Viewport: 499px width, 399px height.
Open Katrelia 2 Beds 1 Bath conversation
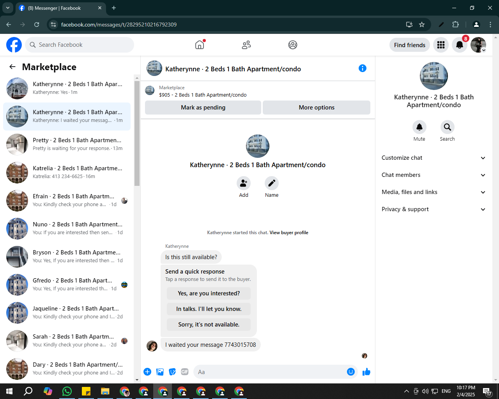[67, 173]
